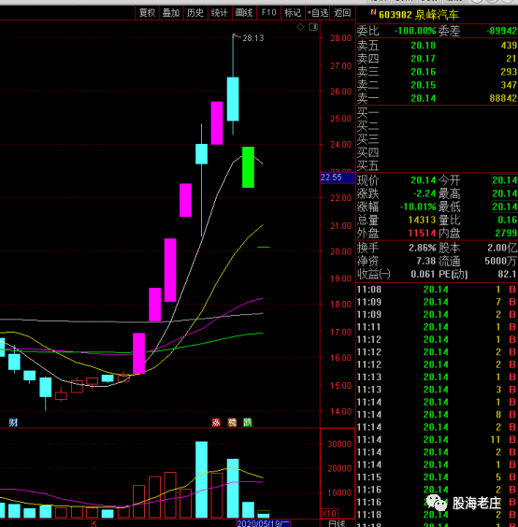Image resolution: width=518 pixels, height=527 pixels.
Task: Select the 11:11 trade tick row
Action: tap(437, 327)
